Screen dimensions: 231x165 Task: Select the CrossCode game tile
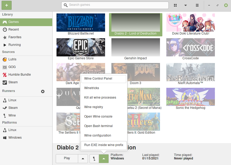[x=191, y=49]
